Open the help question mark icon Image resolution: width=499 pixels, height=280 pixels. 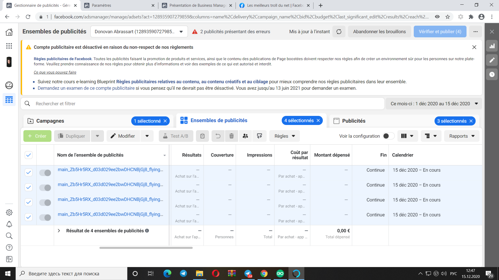pyautogui.click(x=9, y=248)
